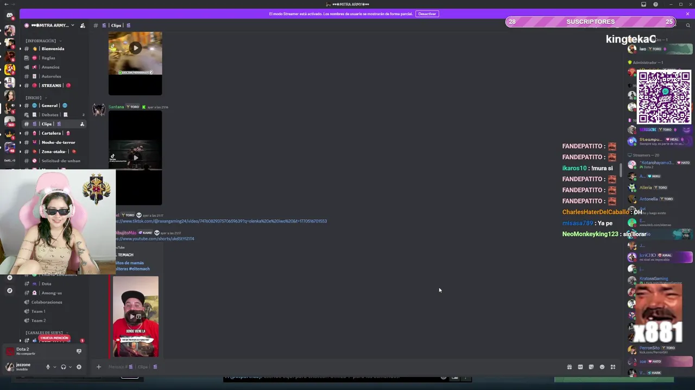Open the headphones output options arrow

70,367
